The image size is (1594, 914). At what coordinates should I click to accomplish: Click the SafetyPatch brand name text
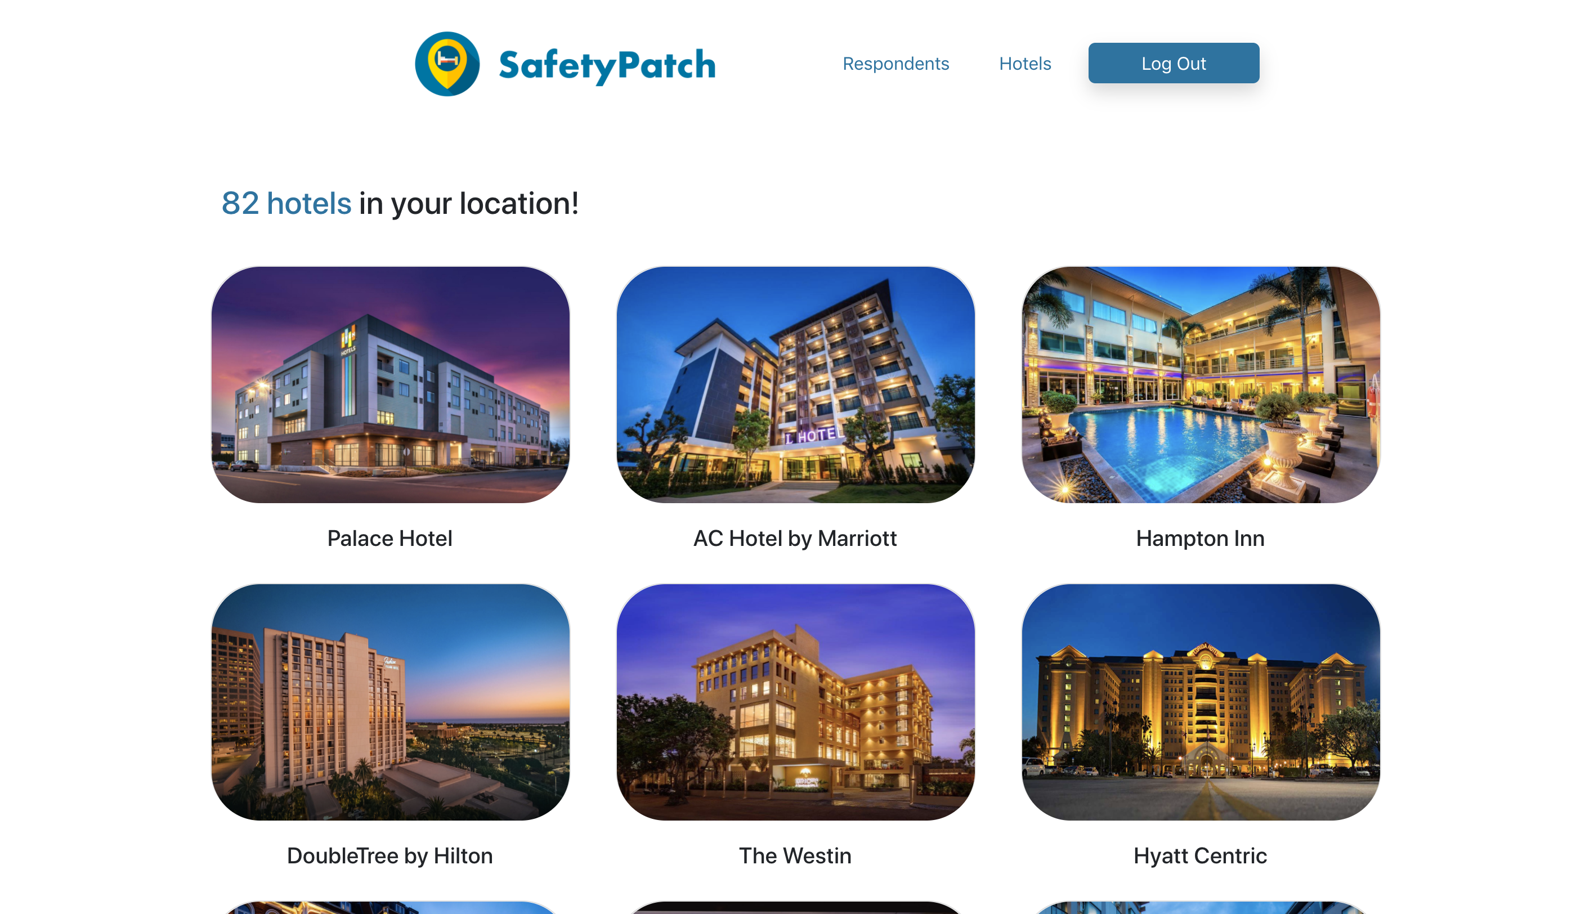[606, 65]
